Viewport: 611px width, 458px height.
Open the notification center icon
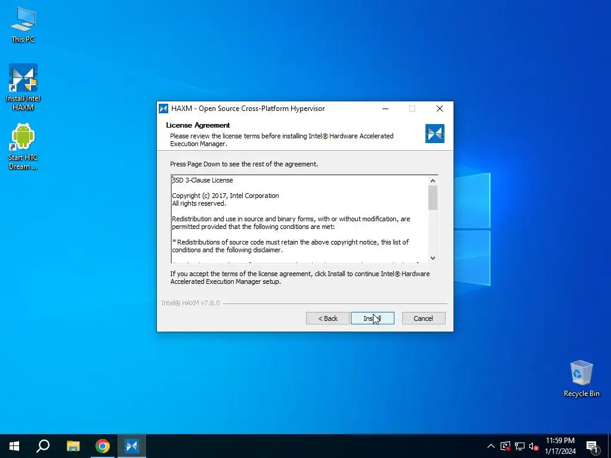tap(593, 446)
